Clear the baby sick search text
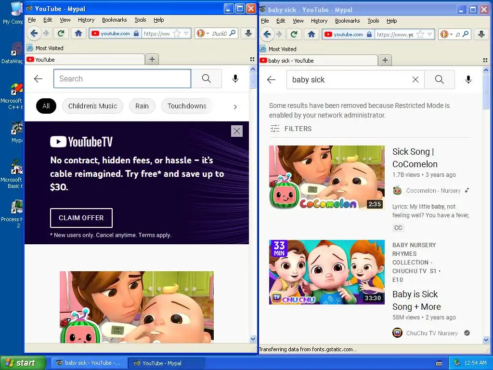 point(415,79)
